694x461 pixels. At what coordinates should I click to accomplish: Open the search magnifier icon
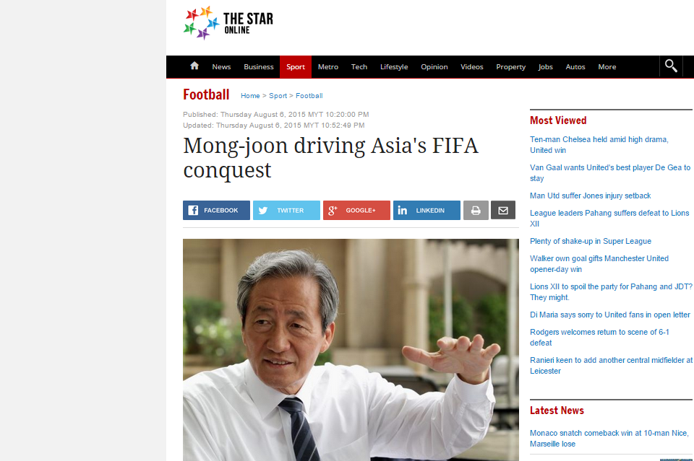pyautogui.click(x=671, y=66)
